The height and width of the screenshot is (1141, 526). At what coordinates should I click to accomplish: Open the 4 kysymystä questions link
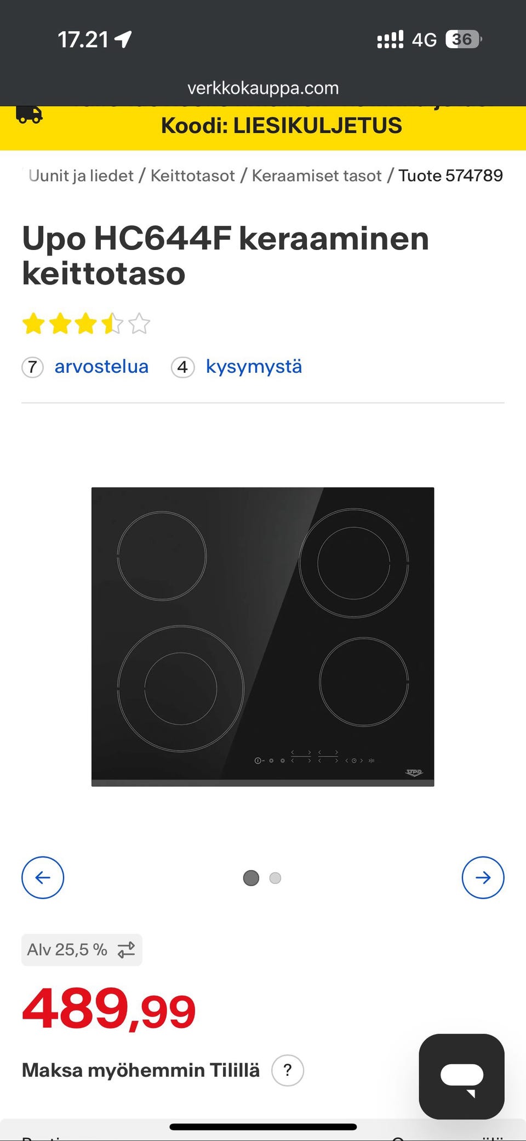coord(237,366)
